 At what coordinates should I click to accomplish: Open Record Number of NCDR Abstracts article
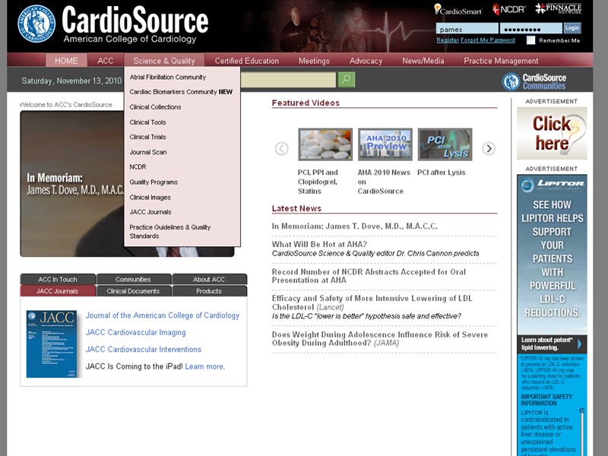(x=369, y=276)
